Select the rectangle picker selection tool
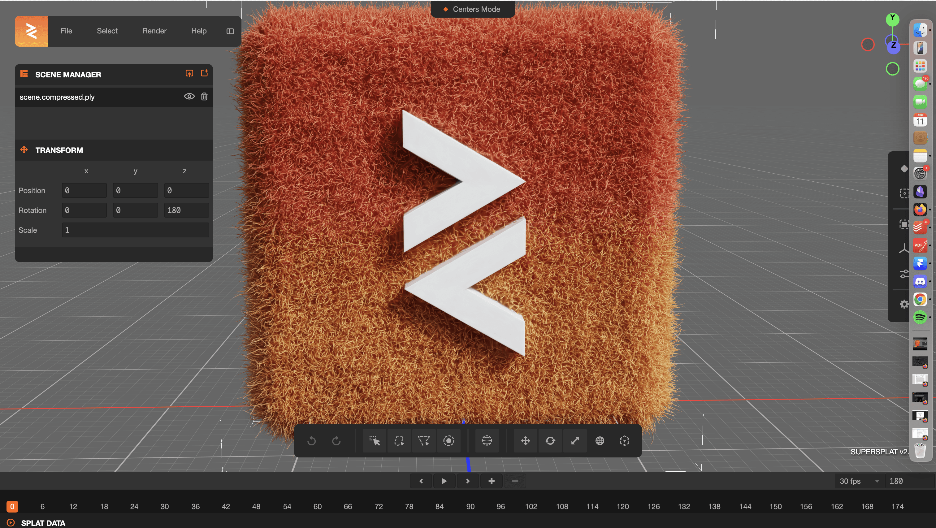936x528 pixels. pyautogui.click(x=375, y=441)
